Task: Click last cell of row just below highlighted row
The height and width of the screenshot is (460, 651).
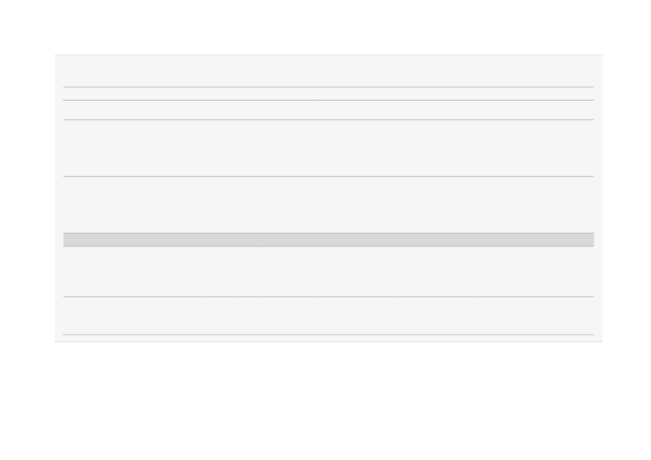Action: [x=534, y=271]
